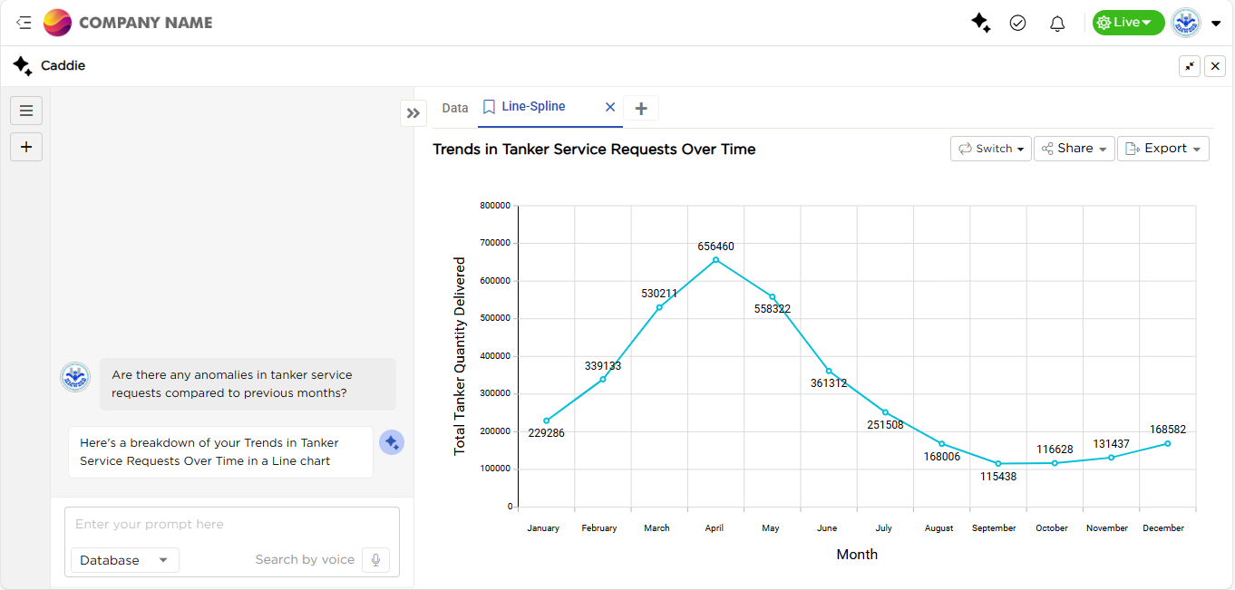The height and width of the screenshot is (590, 1235).
Task: Select the Caddie response message bubble
Action: [x=220, y=452]
